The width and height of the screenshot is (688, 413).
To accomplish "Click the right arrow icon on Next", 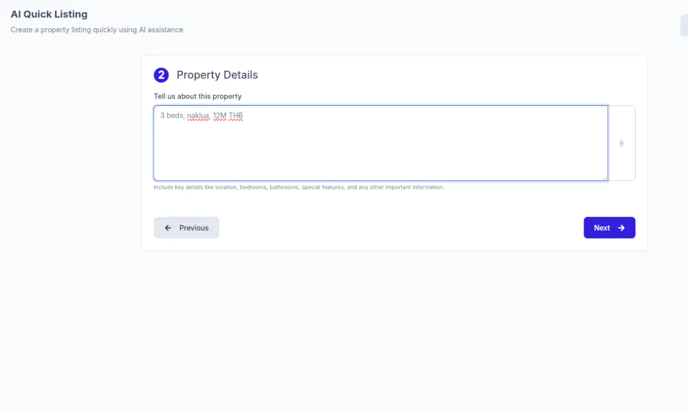I will [x=621, y=228].
